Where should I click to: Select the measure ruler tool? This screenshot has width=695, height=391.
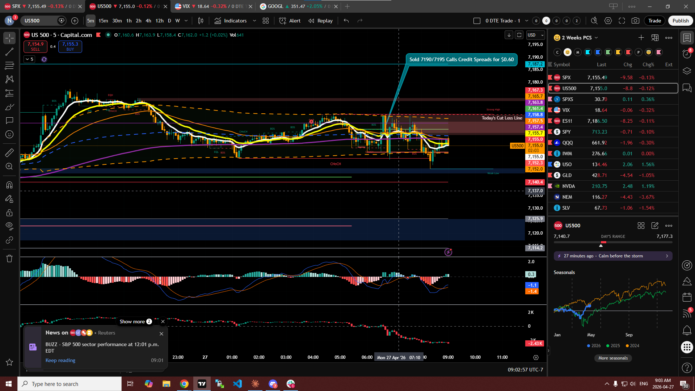coord(9,153)
